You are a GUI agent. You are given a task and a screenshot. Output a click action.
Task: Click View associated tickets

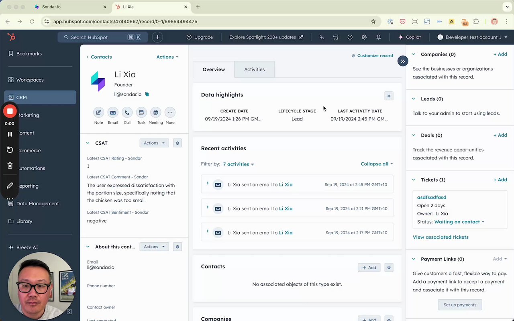click(441, 237)
